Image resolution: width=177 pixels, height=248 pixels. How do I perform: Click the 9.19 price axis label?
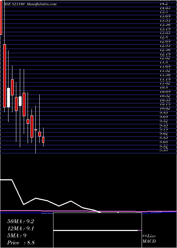click(x=164, y=129)
